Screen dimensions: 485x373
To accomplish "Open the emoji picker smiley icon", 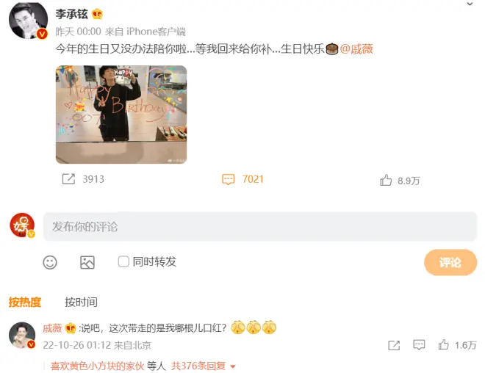I will 50,262.
